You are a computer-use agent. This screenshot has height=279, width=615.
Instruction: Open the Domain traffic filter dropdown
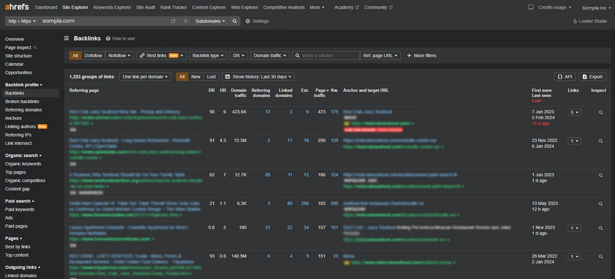(x=270, y=55)
